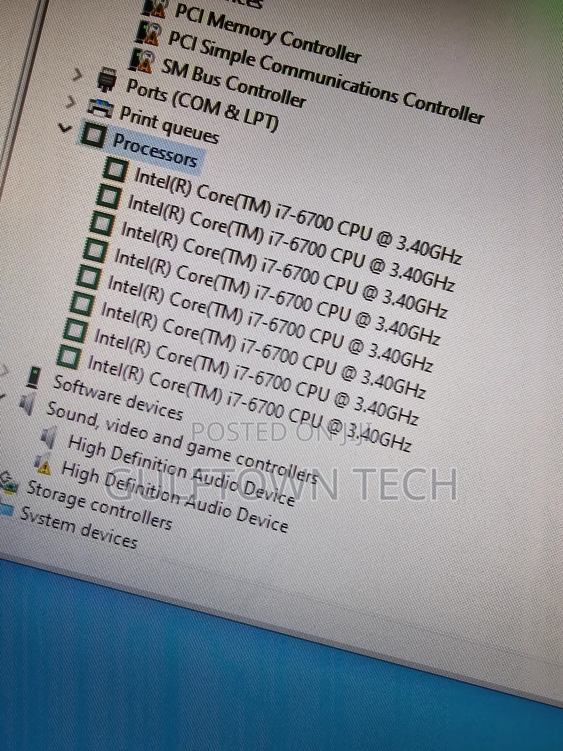Select Software devices category

click(118, 398)
